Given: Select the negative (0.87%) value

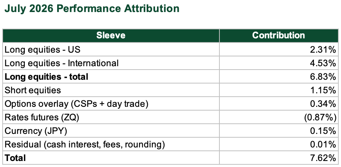Looking at the screenshot, I should (x=320, y=117).
